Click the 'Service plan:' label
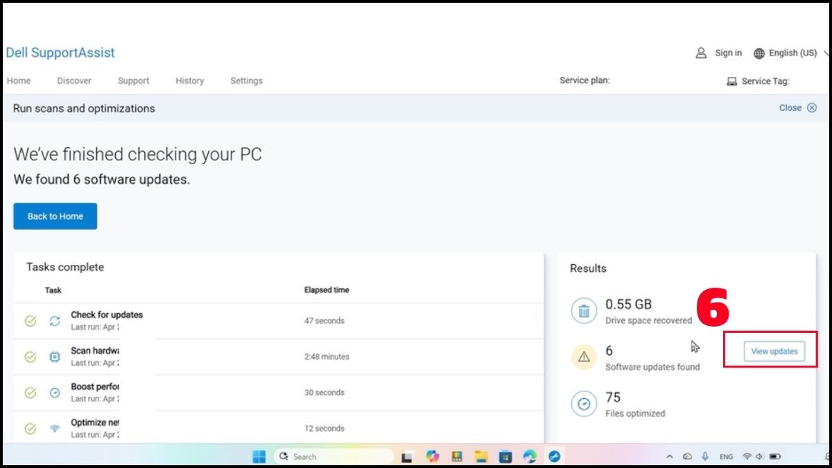 584,80
